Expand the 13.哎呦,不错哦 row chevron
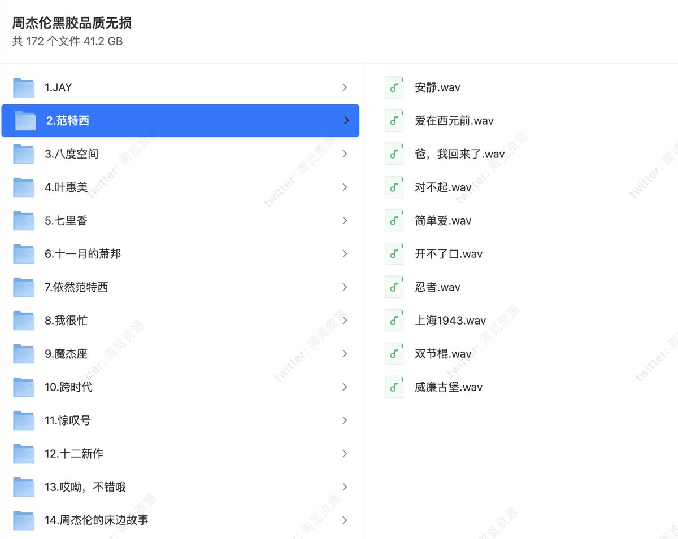The height and width of the screenshot is (539, 678). click(x=345, y=487)
